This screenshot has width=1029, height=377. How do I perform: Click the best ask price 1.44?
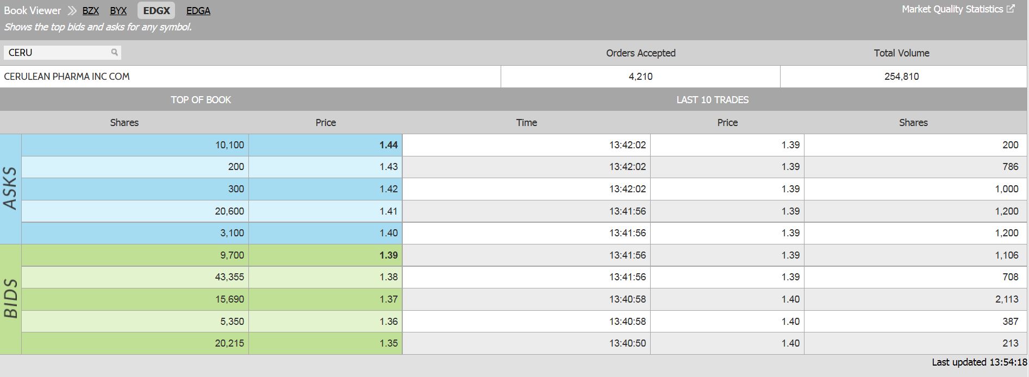coord(388,145)
